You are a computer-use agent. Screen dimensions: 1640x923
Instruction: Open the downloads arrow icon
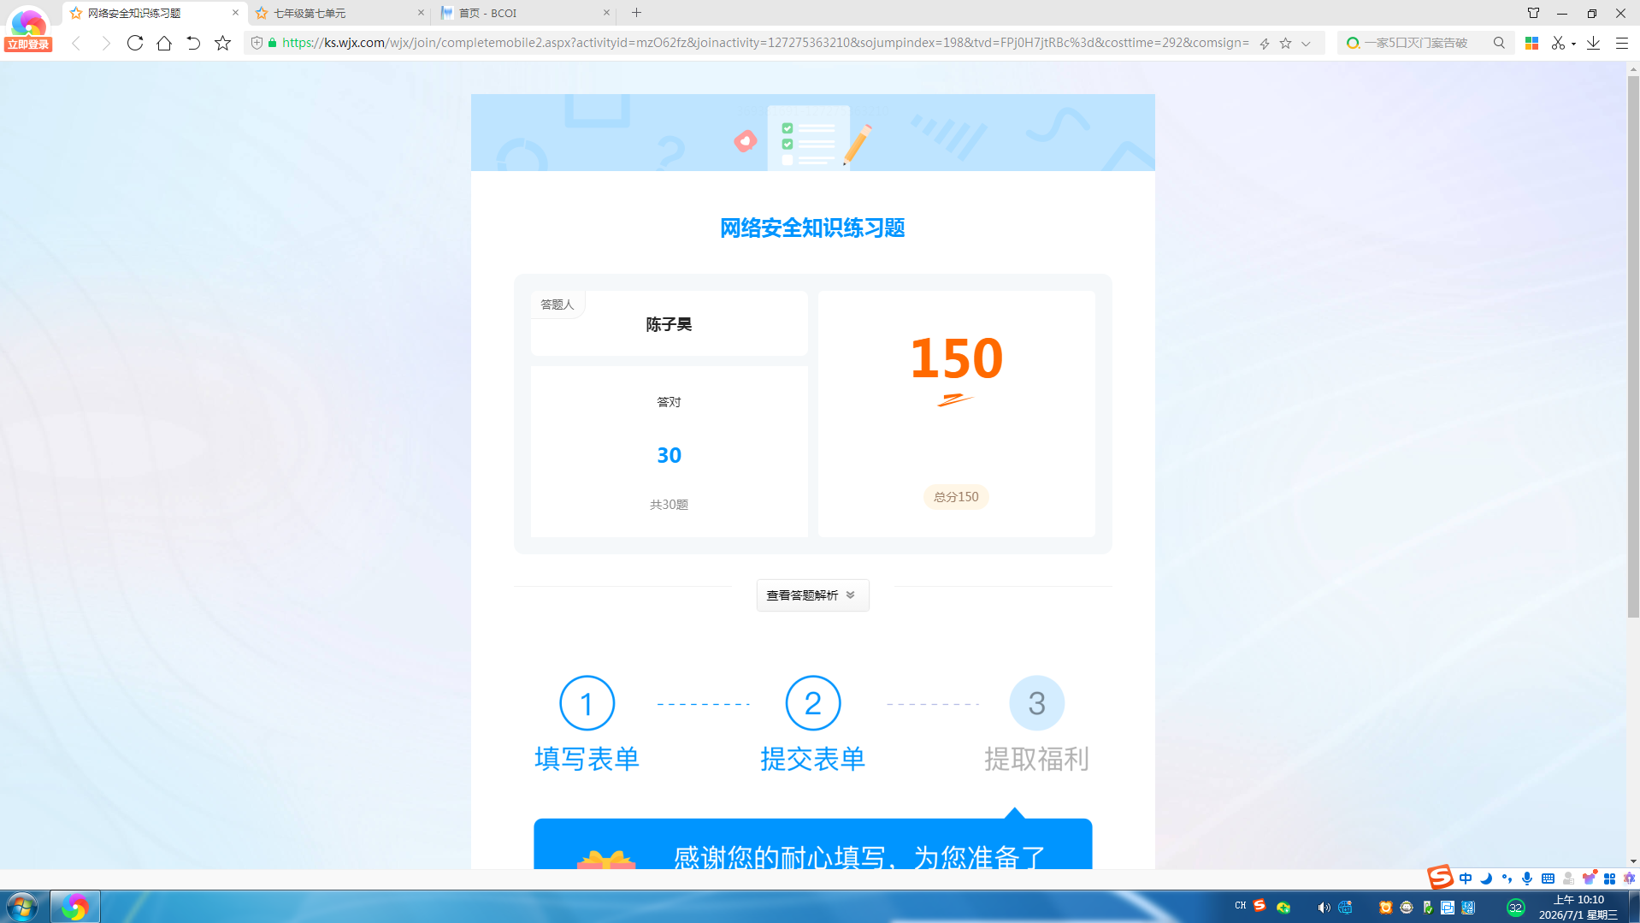(x=1593, y=43)
